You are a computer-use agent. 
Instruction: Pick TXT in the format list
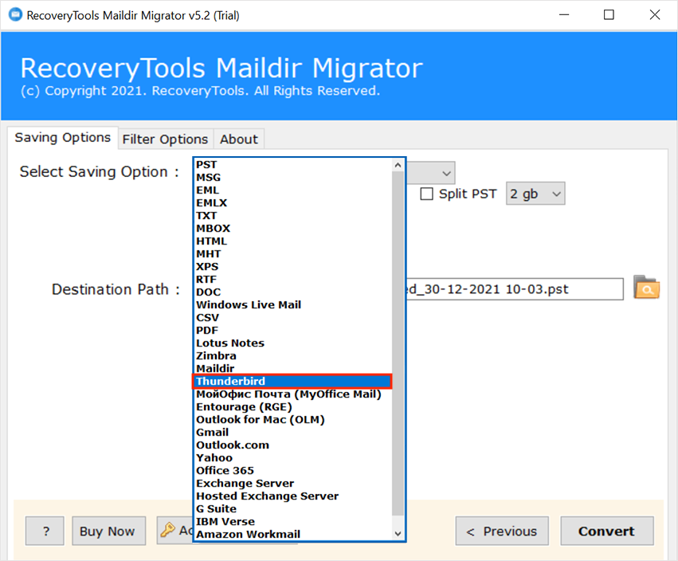click(x=292, y=216)
